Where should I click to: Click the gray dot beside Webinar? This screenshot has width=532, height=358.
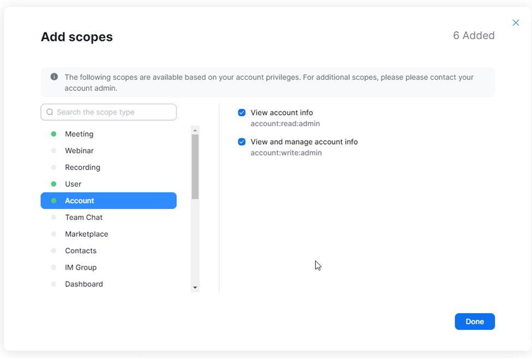53,151
